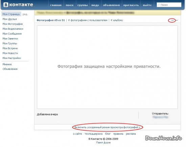186x147 pixels.
Task: Open Объявления in sidebar
Action: click(x=10, y=69)
